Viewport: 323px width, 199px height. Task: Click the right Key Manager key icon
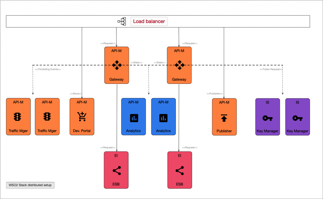tap(297, 118)
